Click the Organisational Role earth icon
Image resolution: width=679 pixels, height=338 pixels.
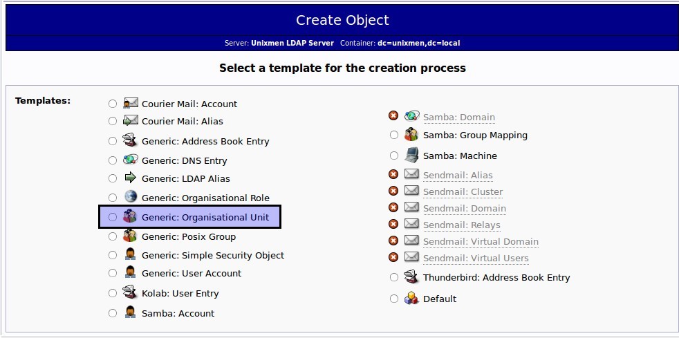click(131, 196)
